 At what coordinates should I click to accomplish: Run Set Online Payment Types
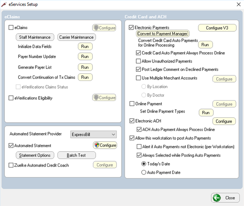click(x=206, y=113)
